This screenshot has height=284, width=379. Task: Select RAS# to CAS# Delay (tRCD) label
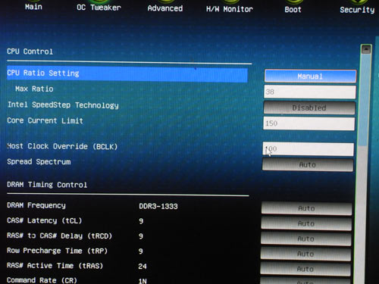[59, 236]
